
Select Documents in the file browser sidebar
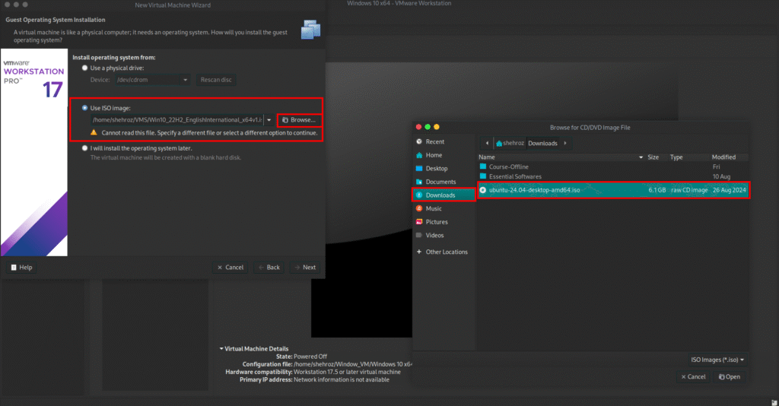(444, 182)
